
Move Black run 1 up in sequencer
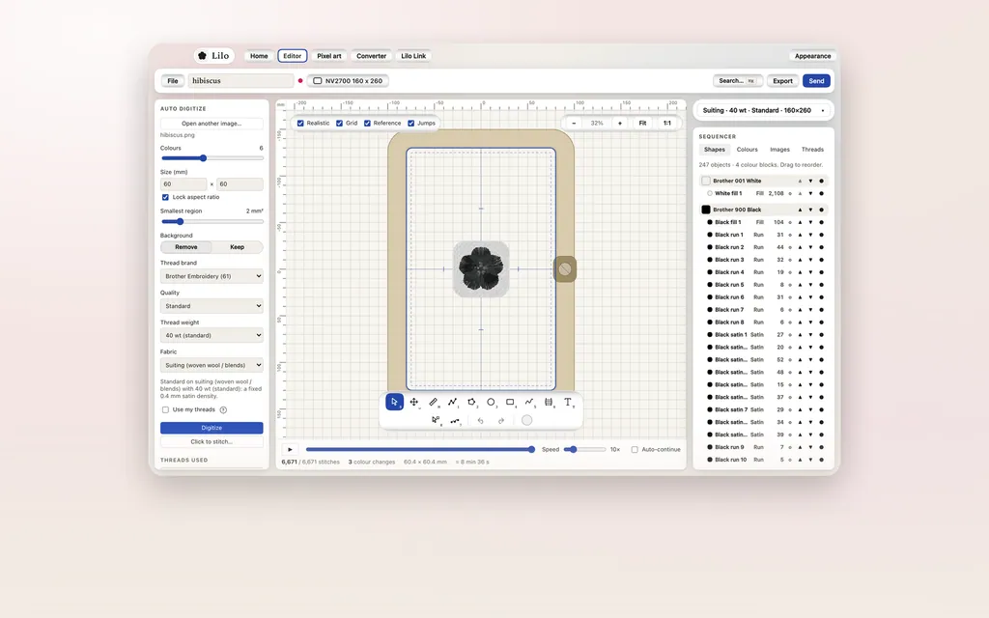[800, 235]
